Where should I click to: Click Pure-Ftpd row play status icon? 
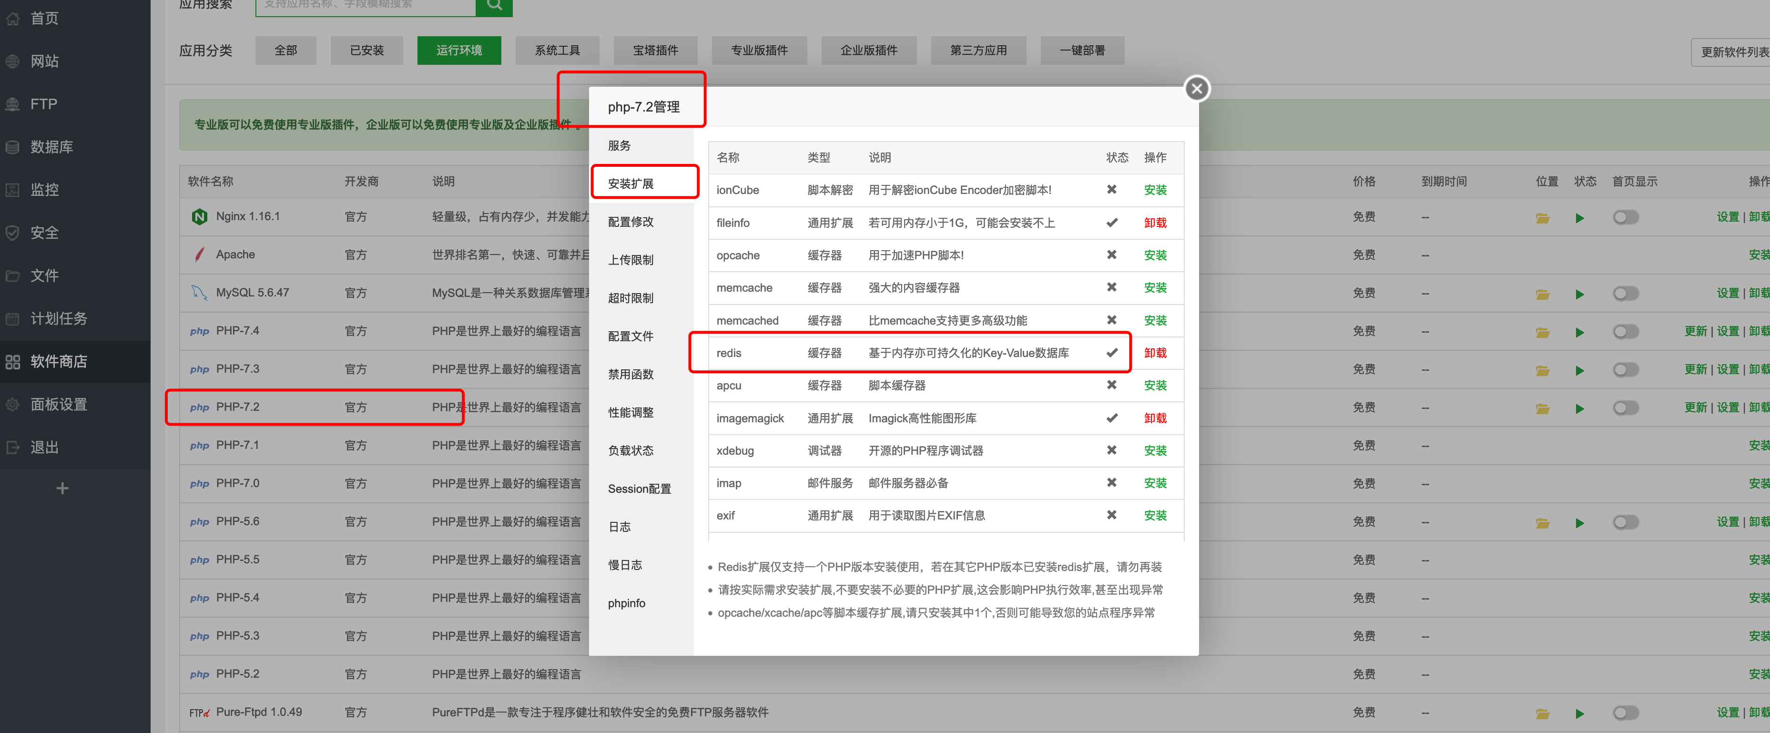pyautogui.click(x=1580, y=714)
